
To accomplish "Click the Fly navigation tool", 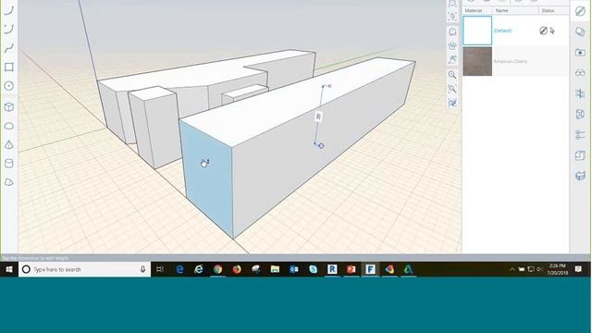I will point(452,103).
